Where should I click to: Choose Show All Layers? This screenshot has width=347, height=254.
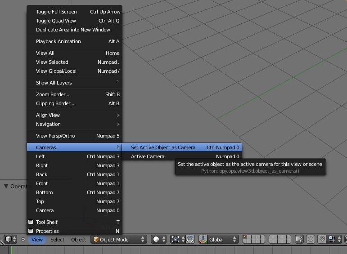[75, 83]
